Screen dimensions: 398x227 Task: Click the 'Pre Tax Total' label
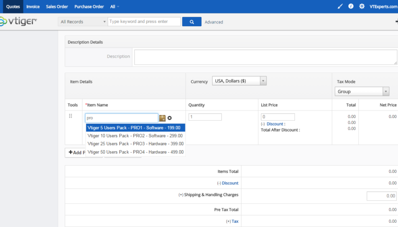pos(226,210)
